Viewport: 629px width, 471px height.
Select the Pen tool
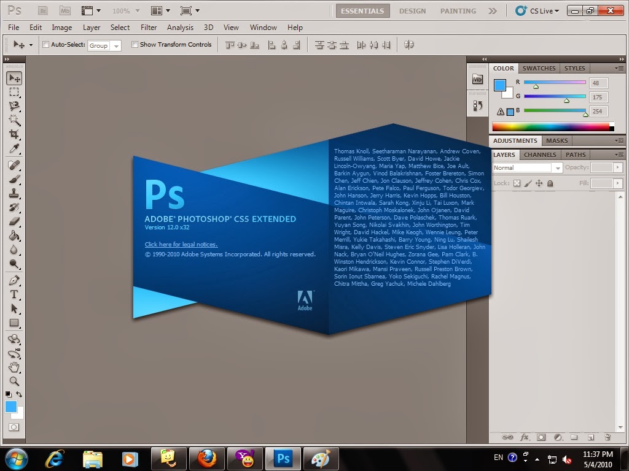pos(14,280)
